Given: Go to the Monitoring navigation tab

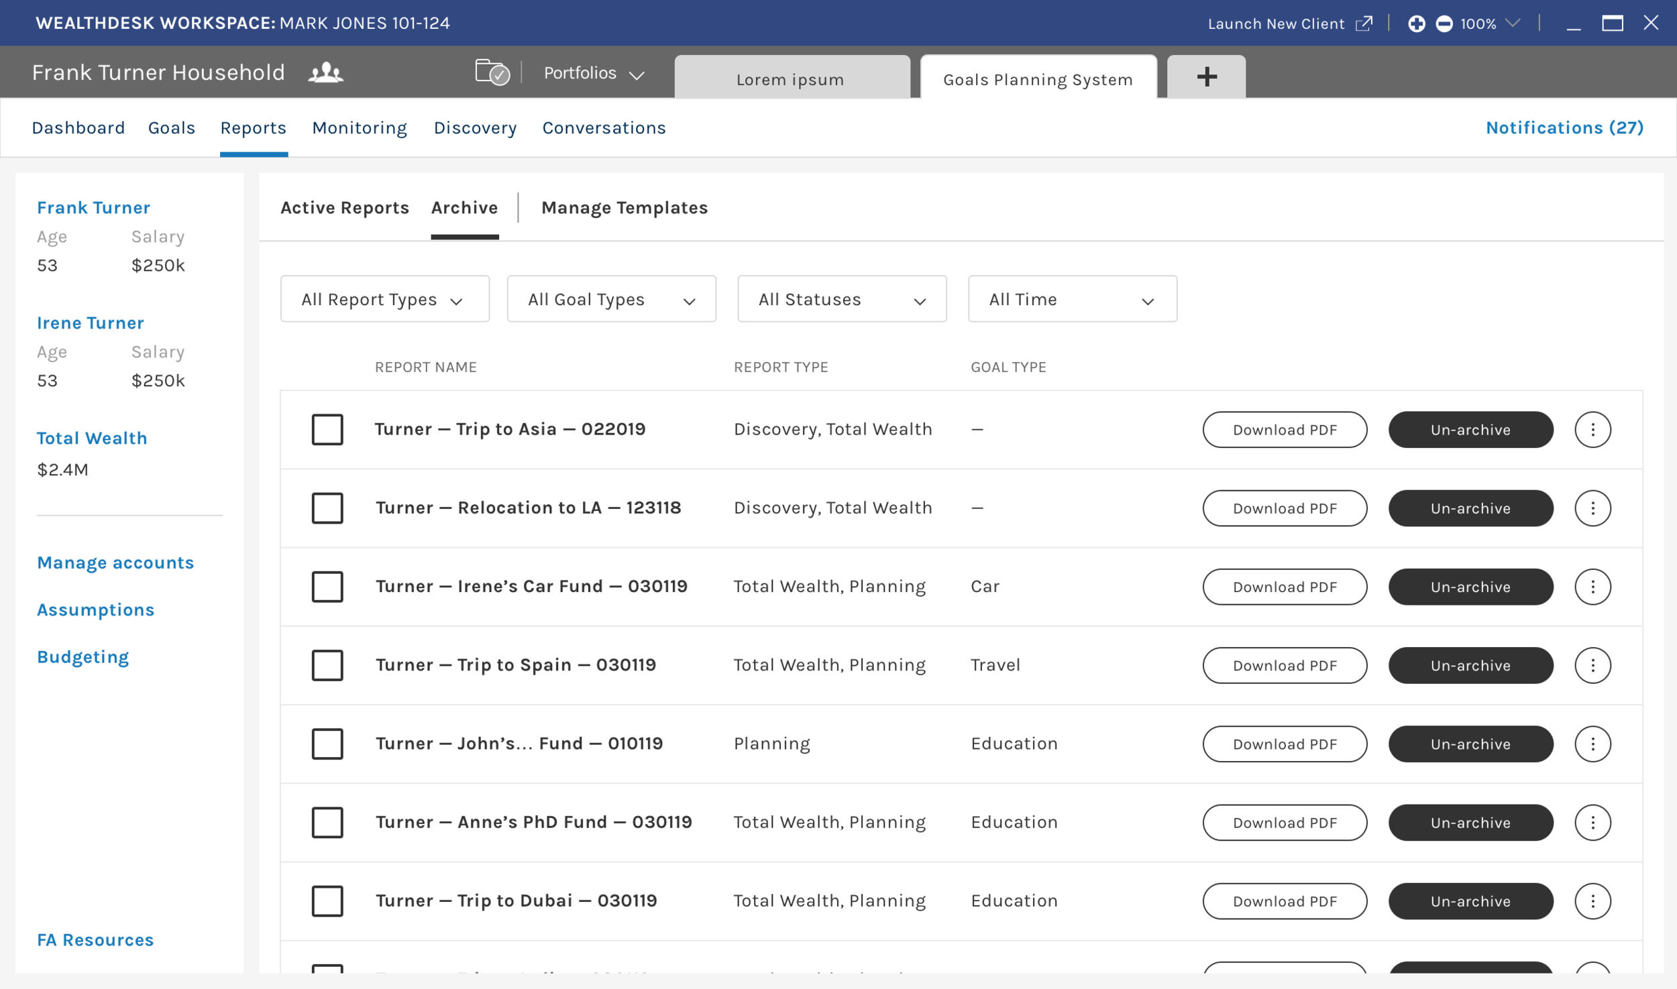Looking at the screenshot, I should [x=360, y=128].
